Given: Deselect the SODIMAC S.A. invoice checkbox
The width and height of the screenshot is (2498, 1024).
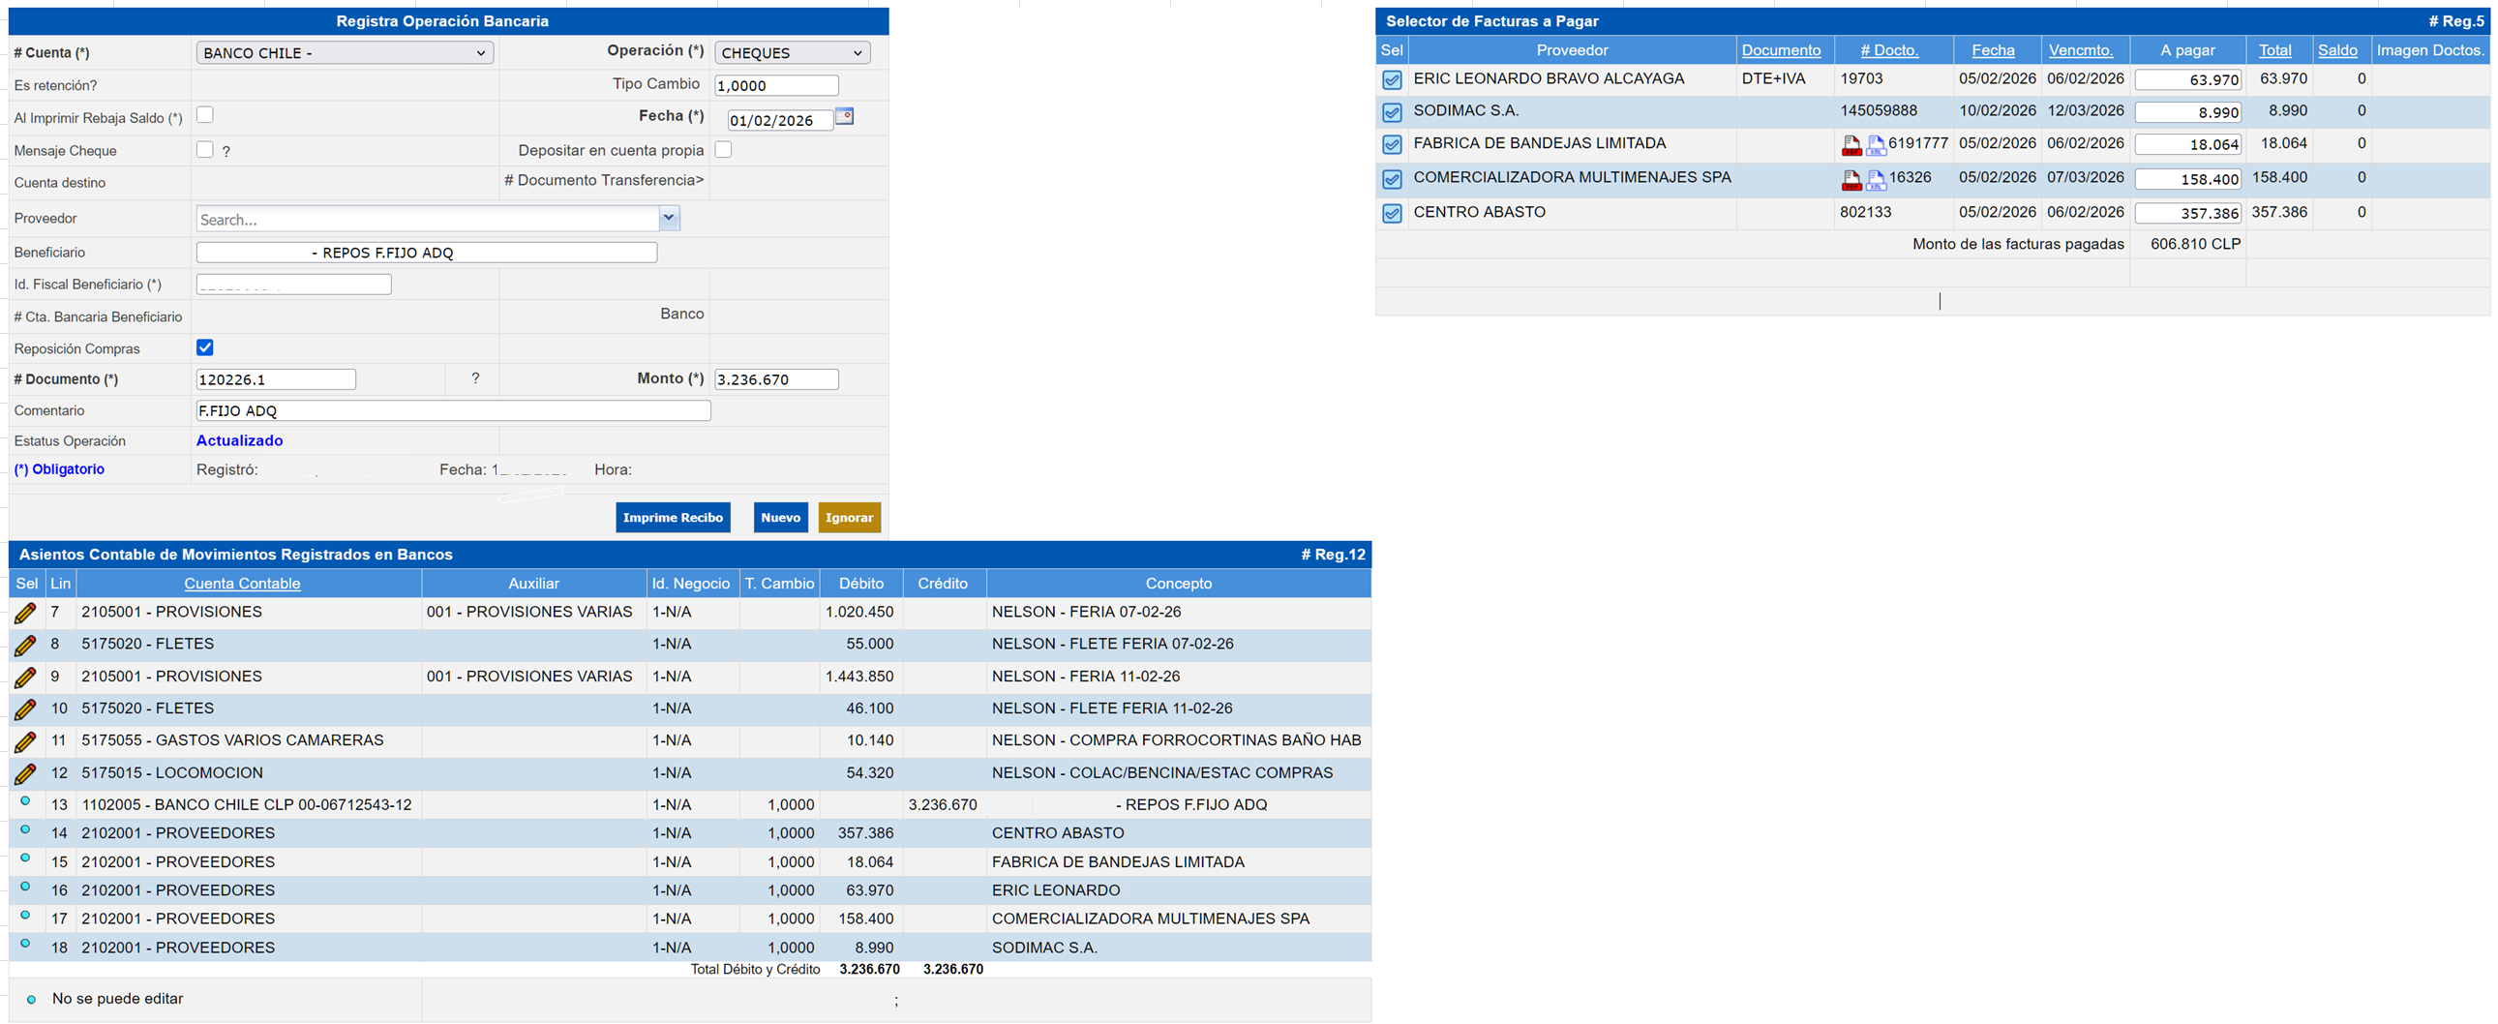Looking at the screenshot, I should click(x=1392, y=112).
